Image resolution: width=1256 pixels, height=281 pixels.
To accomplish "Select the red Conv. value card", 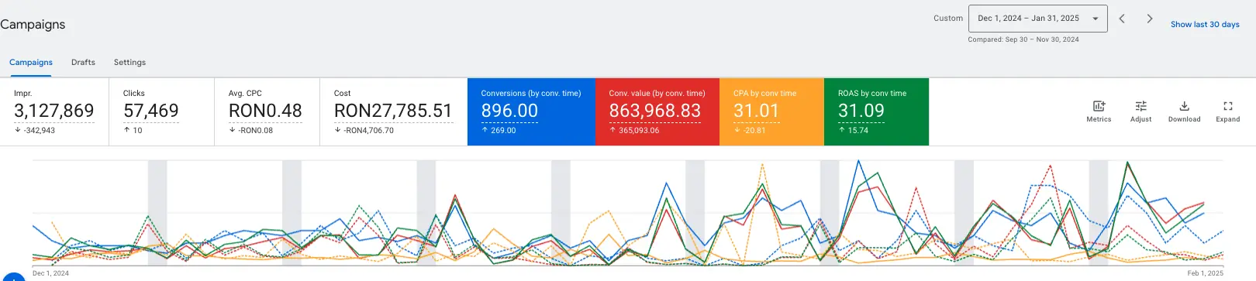I will click(657, 111).
